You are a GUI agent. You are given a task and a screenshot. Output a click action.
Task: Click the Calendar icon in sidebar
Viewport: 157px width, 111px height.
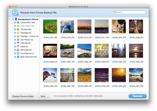coord(18,43)
